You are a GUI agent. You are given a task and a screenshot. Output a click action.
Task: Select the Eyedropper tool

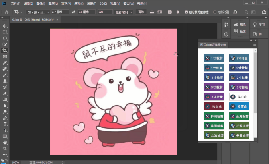(x=5, y=63)
